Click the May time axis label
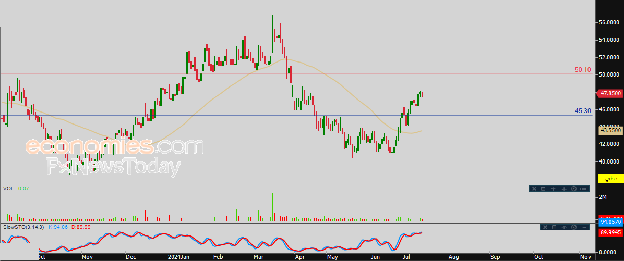Image resolution: width=624 pixels, height=261 pixels. point(333,257)
